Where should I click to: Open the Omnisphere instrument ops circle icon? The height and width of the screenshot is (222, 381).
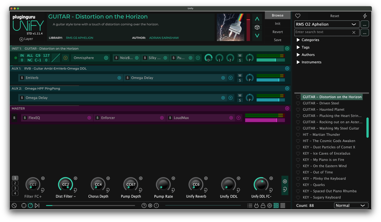tap(106, 58)
